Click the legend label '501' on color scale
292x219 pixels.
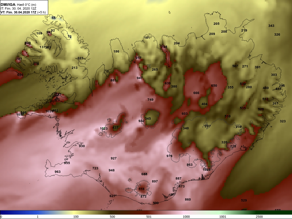(149, 217)
